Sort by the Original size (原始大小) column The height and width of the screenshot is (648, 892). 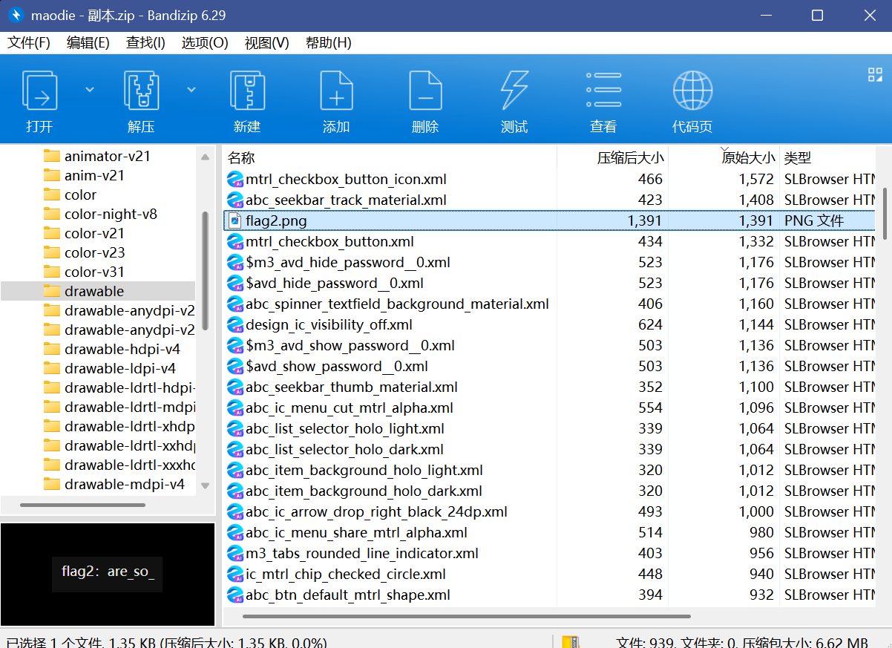click(x=748, y=157)
